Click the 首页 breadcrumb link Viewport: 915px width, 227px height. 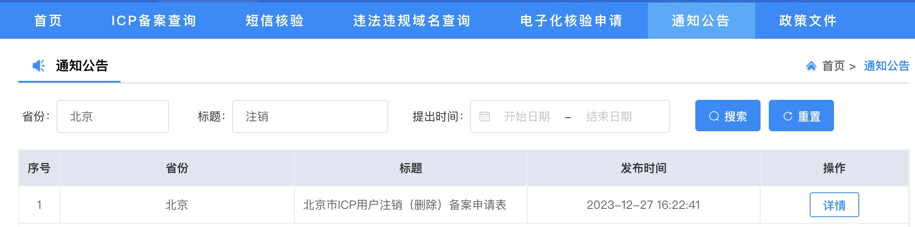833,66
